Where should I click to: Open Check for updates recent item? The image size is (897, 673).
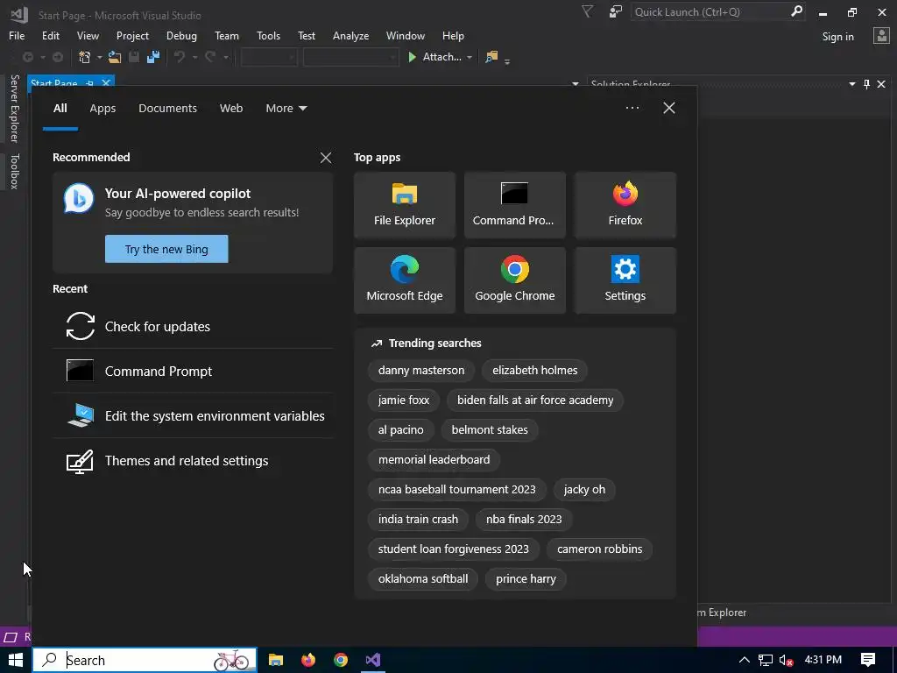(193, 326)
